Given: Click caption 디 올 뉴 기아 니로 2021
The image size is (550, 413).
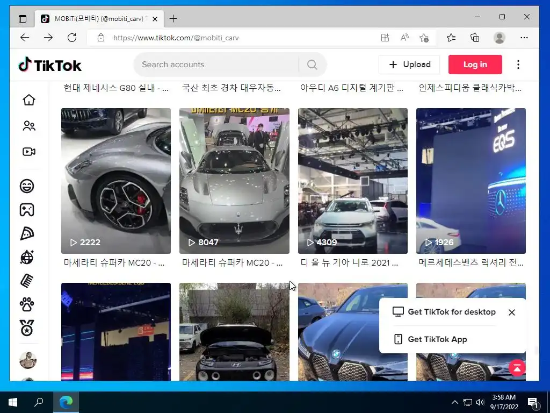Looking at the screenshot, I should tap(349, 262).
